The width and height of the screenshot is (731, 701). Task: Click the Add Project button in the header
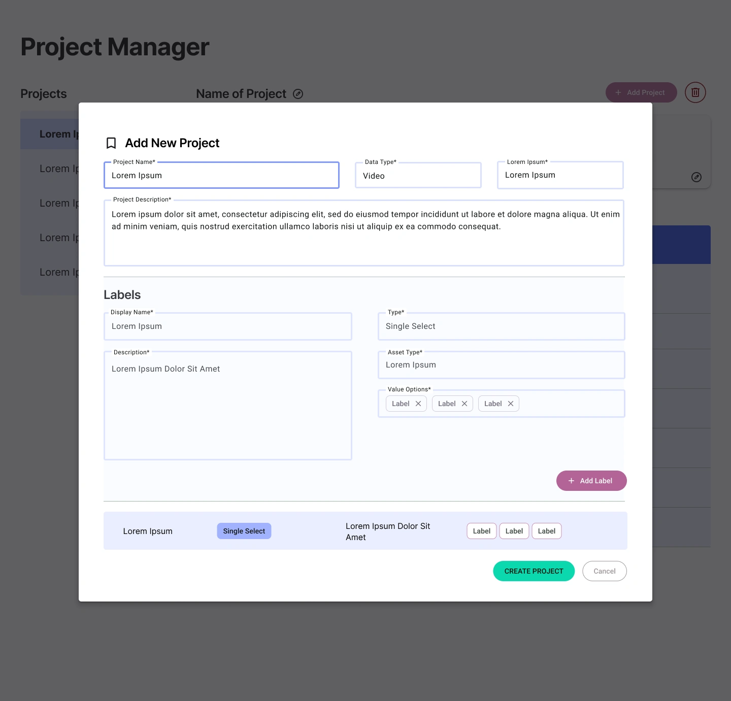tap(641, 92)
